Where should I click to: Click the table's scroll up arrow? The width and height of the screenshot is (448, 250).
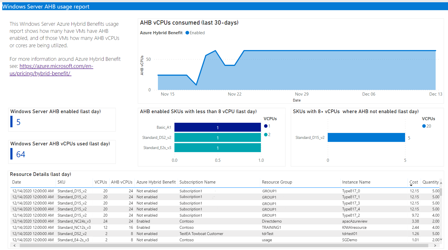(x=441, y=183)
